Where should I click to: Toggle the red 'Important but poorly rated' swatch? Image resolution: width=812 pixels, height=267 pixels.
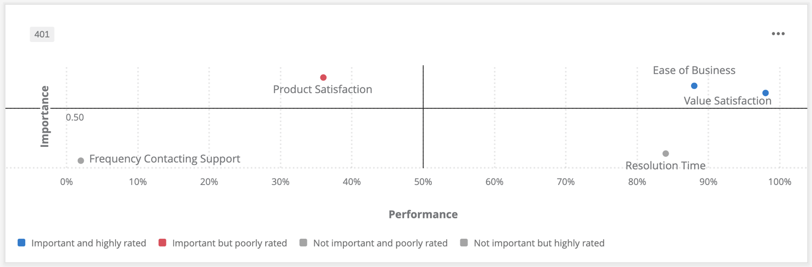tap(162, 243)
